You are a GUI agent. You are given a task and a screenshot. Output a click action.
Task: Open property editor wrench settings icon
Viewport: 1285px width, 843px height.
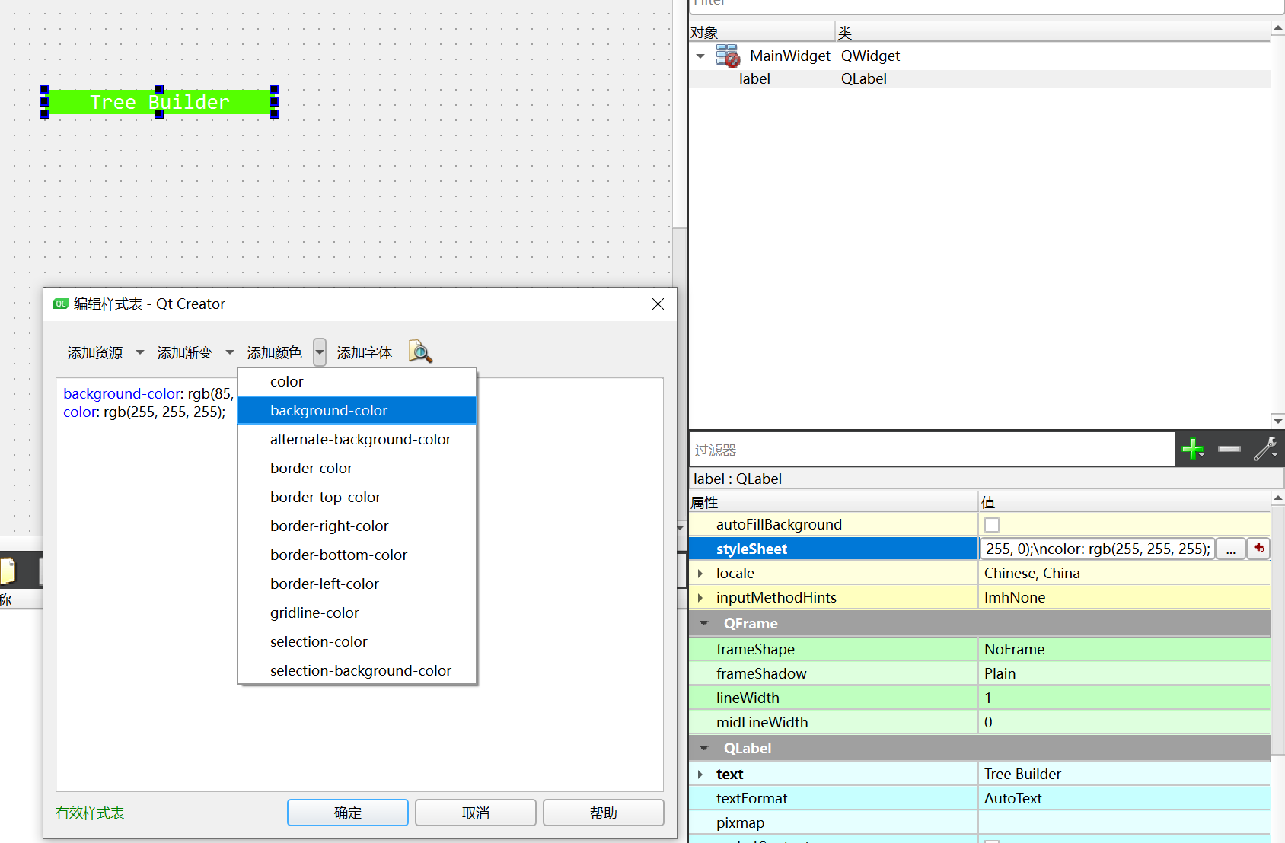1265,449
